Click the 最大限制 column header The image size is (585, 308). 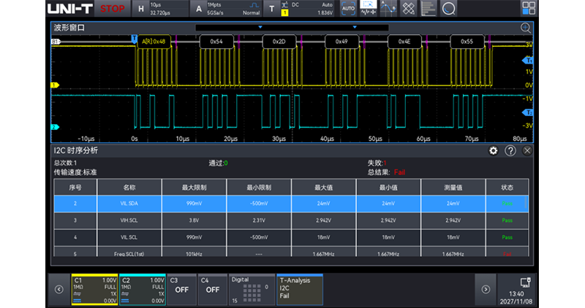(194, 188)
